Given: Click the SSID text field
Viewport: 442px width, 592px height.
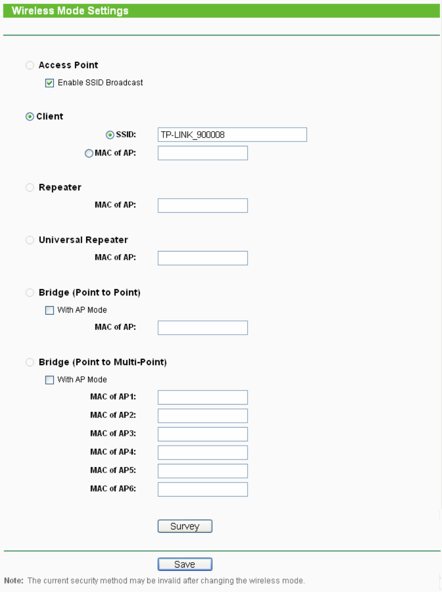Looking at the screenshot, I should point(232,135).
